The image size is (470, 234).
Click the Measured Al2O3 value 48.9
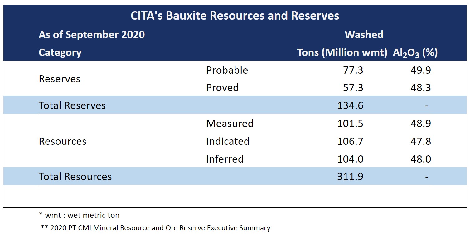coord(421,124)
